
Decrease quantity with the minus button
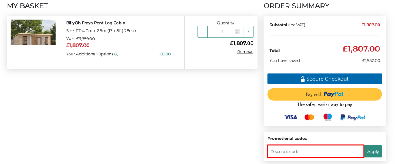click(x=202, y=32)
